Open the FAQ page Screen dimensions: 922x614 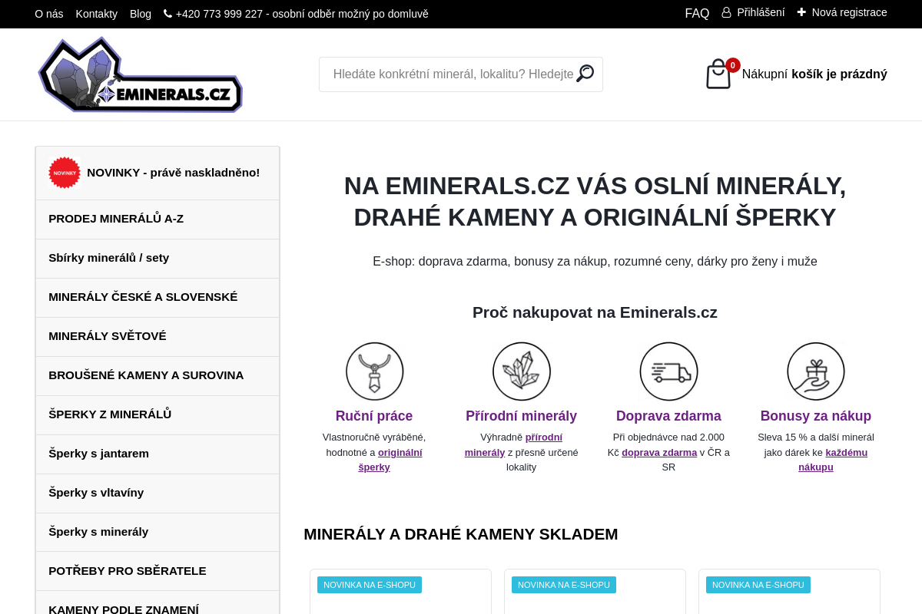tap(697, 13)
